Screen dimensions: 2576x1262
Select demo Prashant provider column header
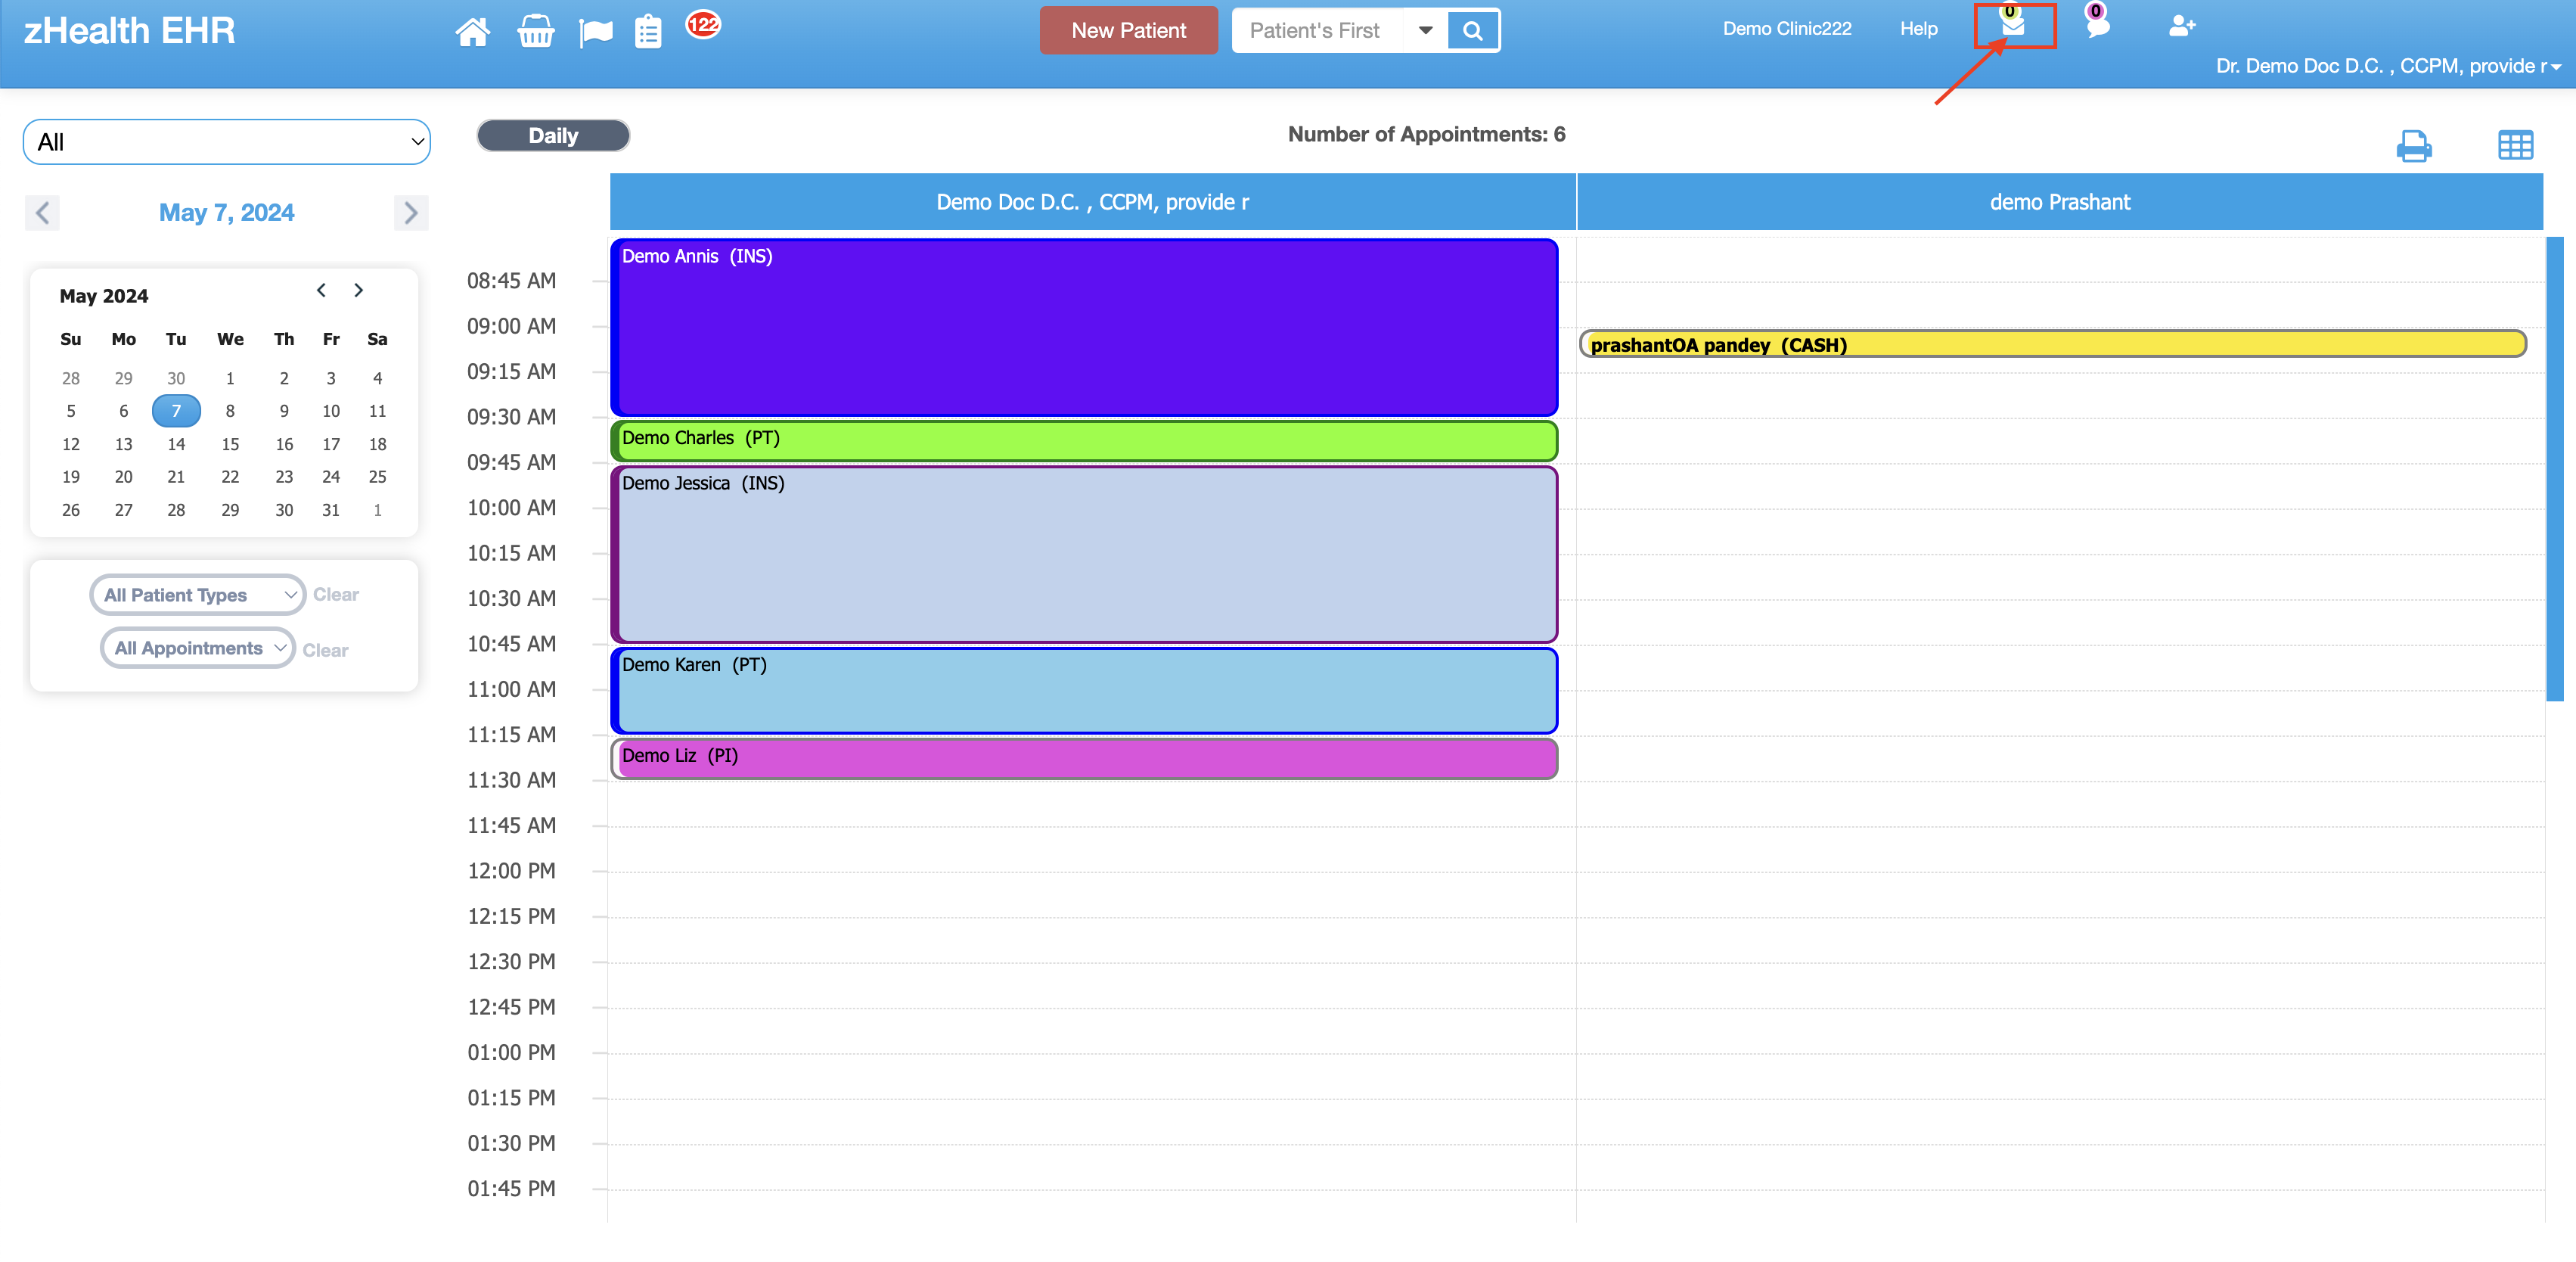[2060, 202]
